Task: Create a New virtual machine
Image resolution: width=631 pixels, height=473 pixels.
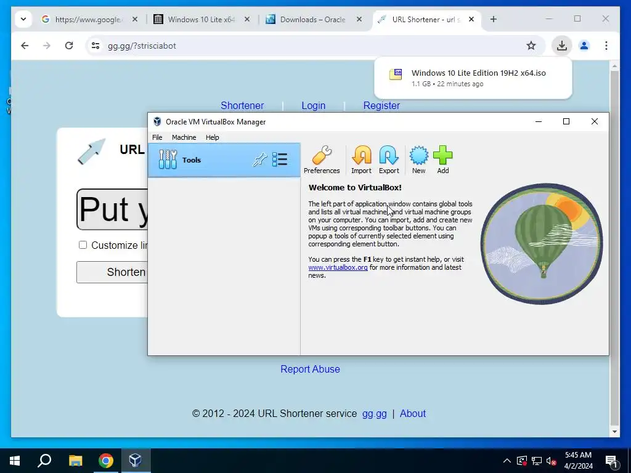Action: click(418, 160)
